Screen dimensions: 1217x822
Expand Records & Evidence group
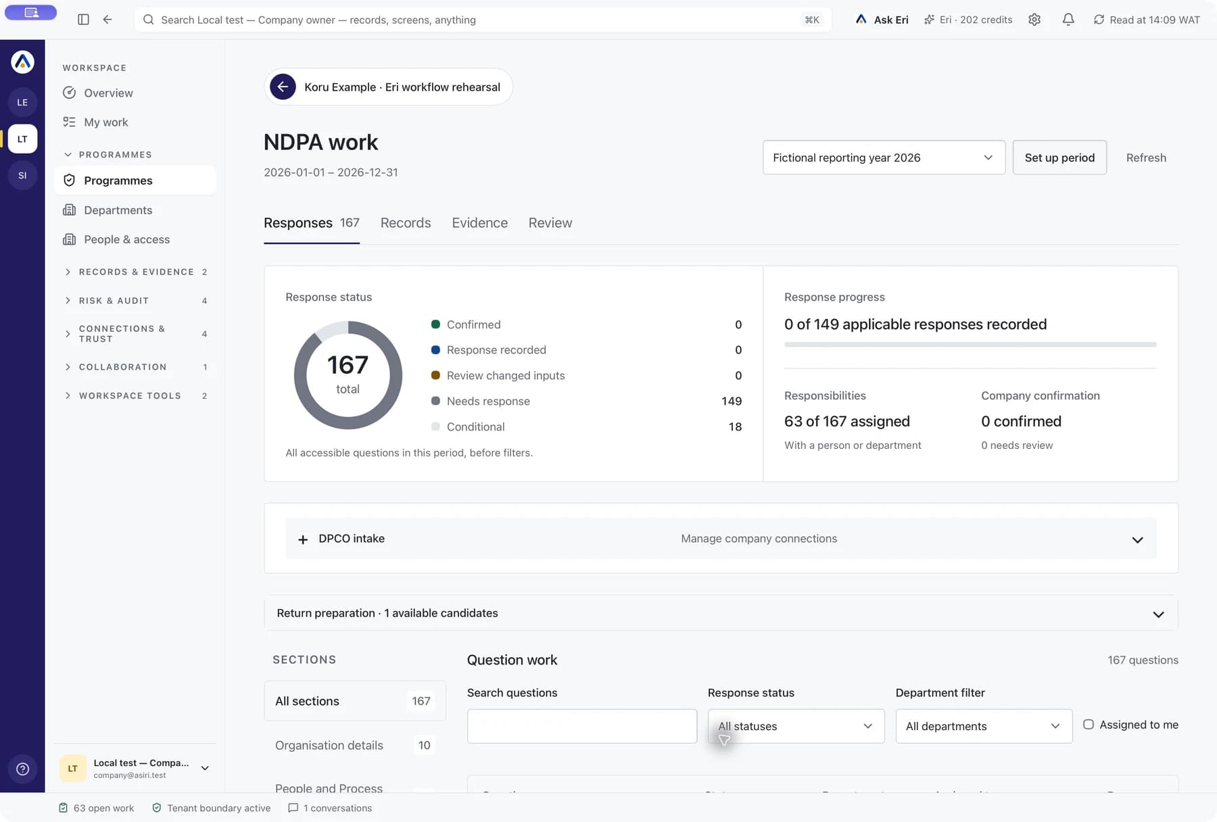click(136, 272)
